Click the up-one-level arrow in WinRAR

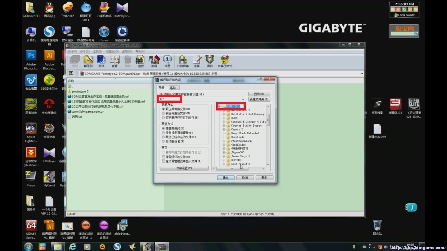pos(71,73)
